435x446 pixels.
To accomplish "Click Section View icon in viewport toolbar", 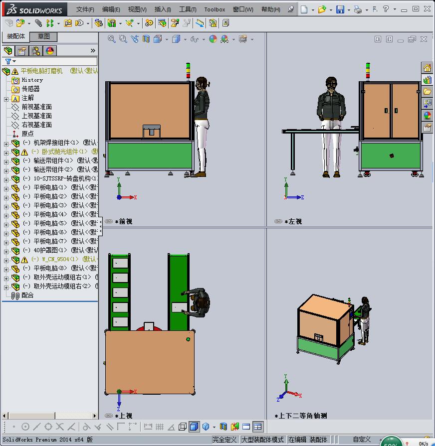I will (146, 39).
